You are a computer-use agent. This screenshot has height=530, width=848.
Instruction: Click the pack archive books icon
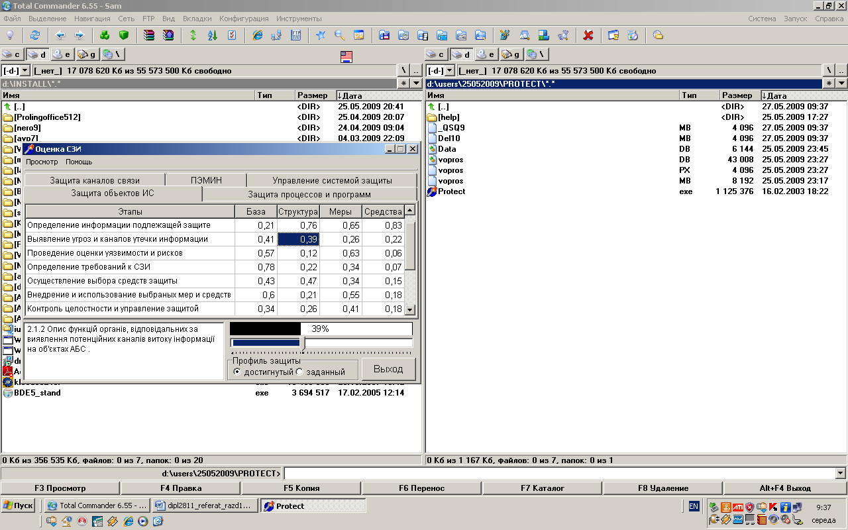(149, 35)
